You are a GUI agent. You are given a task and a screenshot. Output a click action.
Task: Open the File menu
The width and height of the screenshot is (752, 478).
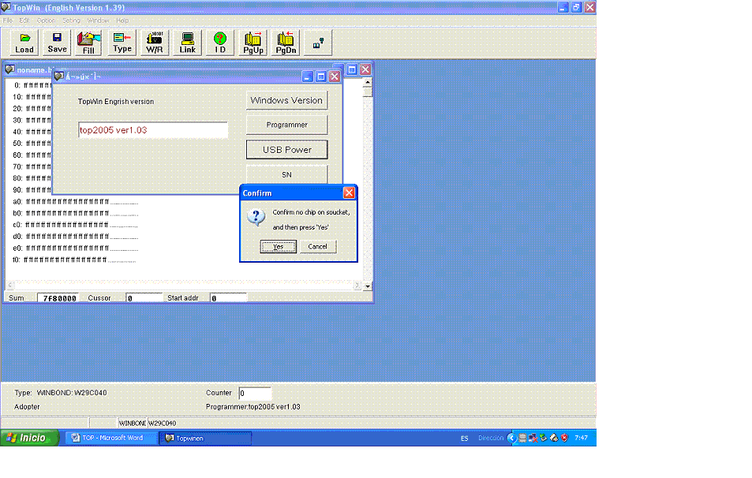pyautogui.click(x=8, y=21)
